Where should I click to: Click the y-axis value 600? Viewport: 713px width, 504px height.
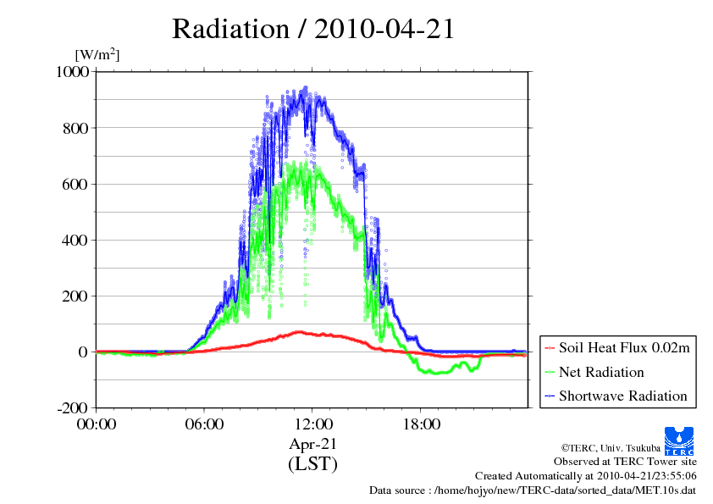click(75, 184)
